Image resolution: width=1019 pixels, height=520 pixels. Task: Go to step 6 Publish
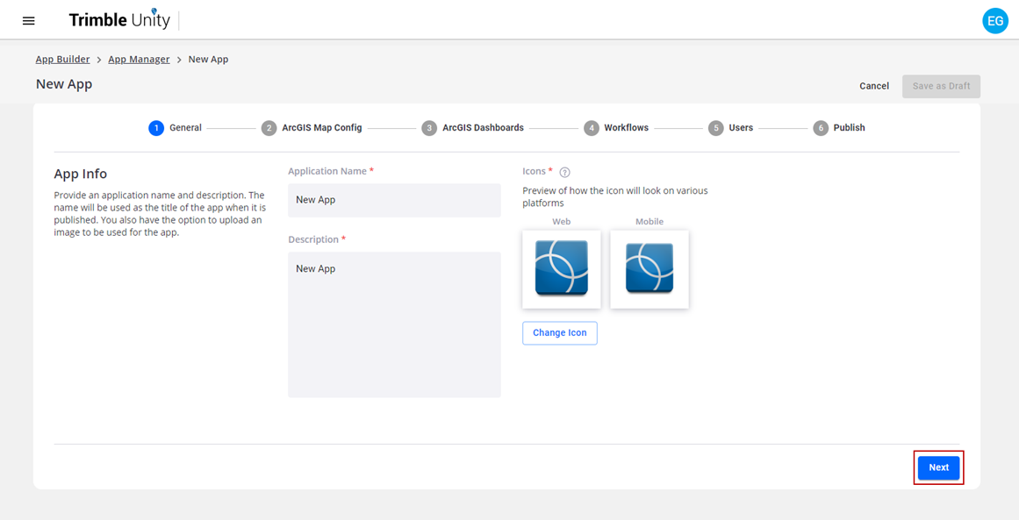(x=839, y=128)
